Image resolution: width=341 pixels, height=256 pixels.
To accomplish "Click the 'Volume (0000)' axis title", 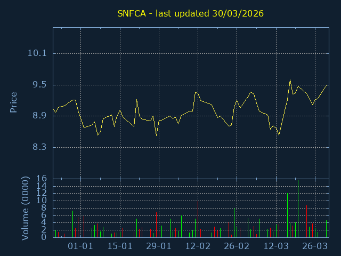I will [x=25, y=209].
